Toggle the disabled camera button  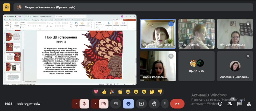(103, 104)
